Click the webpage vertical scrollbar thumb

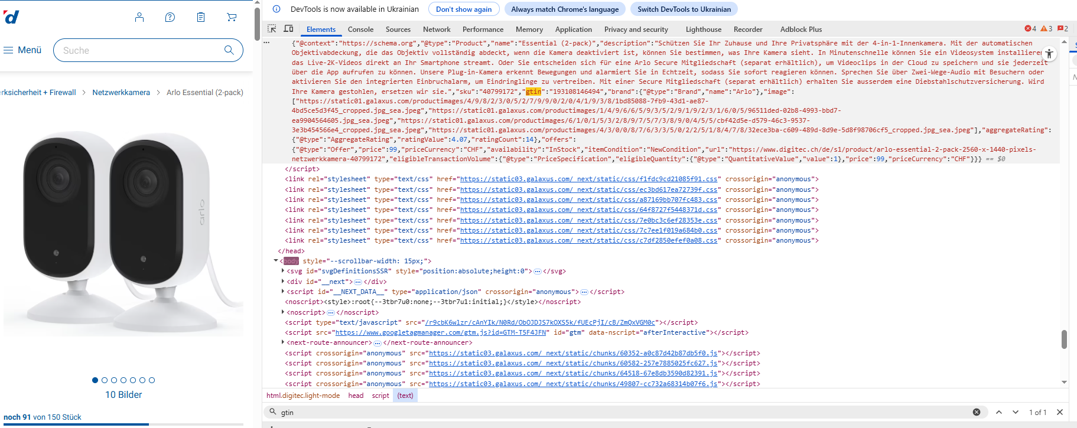tap(257, 24)
